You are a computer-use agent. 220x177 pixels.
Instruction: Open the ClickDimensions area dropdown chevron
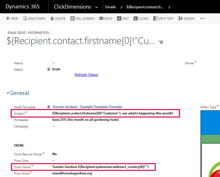pos(97,7)
